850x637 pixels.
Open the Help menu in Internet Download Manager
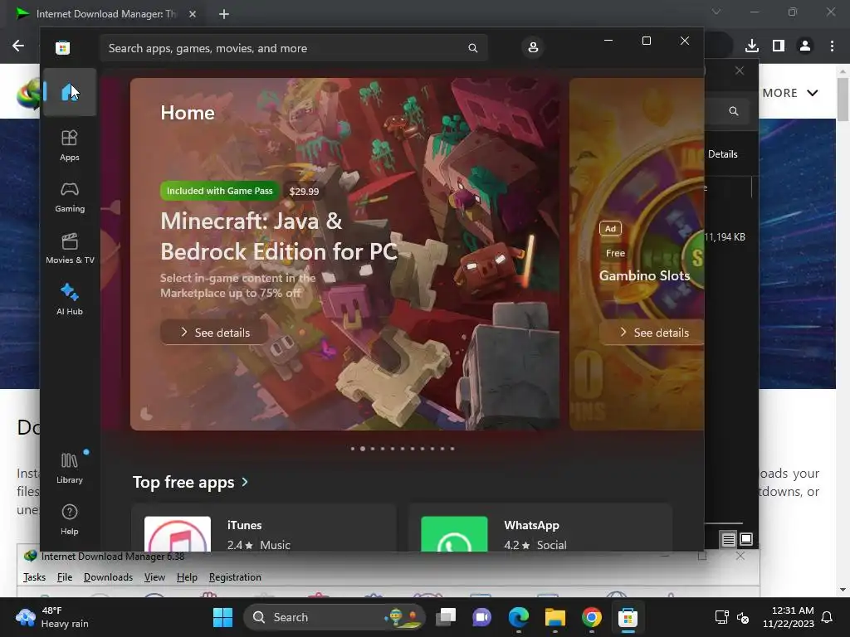187,577
